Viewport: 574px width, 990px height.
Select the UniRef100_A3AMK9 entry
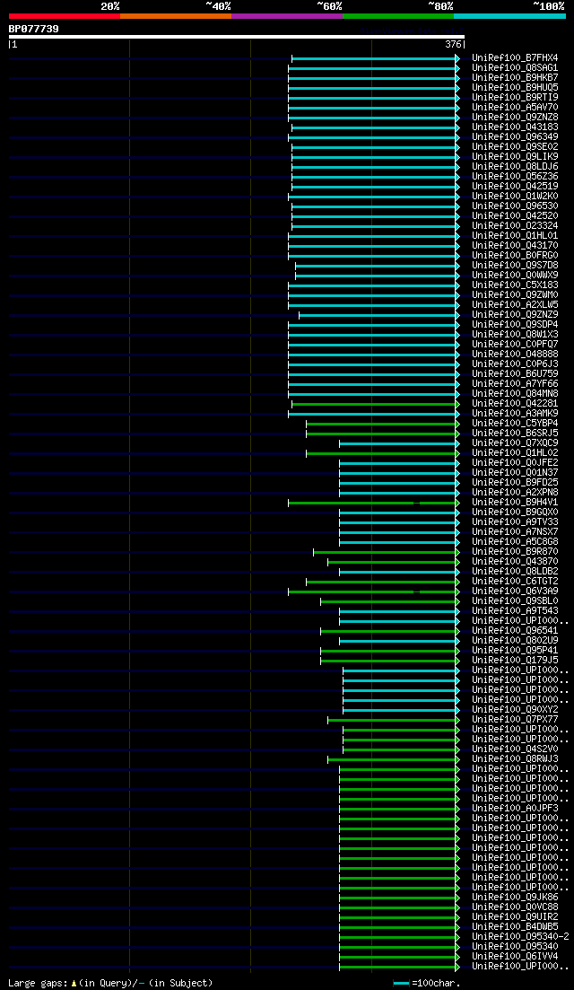click(x=515, y=414)
